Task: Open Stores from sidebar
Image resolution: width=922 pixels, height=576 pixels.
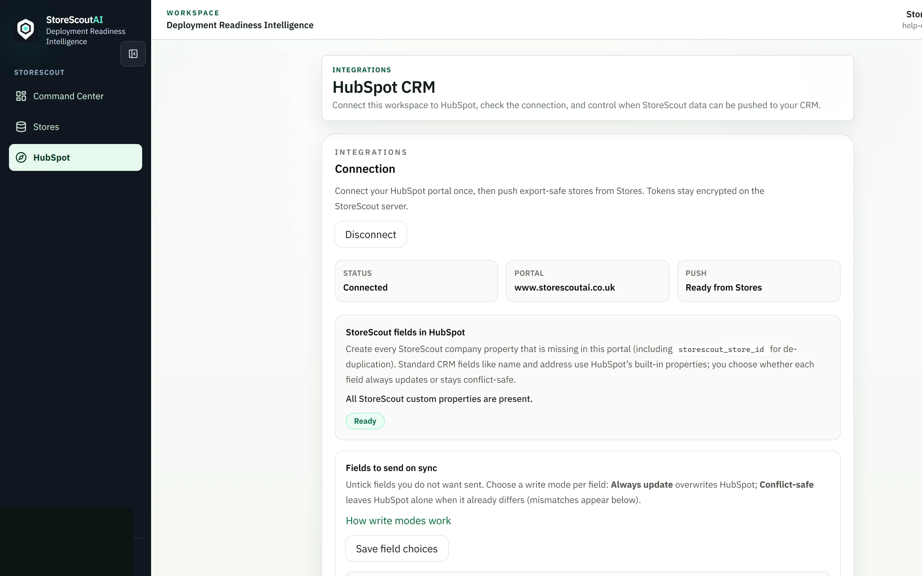Action: [76, 127]
